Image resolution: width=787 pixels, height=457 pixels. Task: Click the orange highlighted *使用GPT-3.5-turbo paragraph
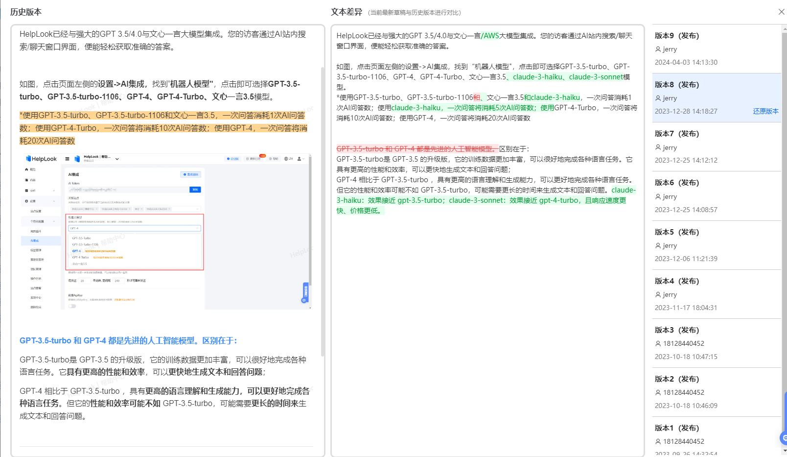pyautogui.click(x=163, y=128)
